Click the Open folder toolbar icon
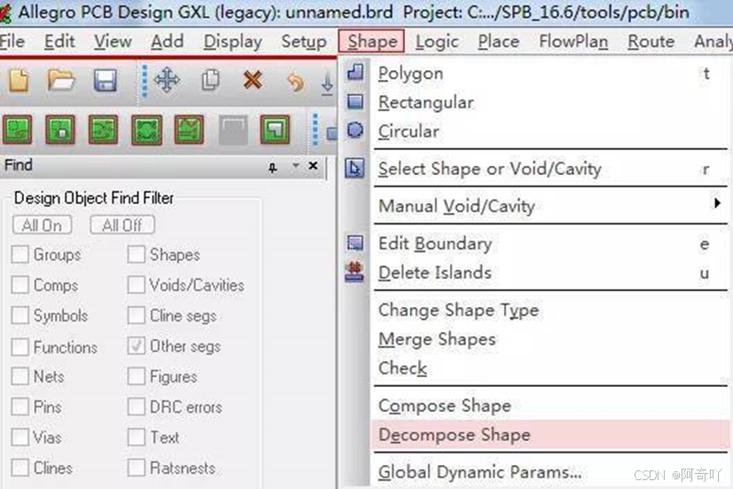This screenshot has height=489, width=733. pyautogui.click(x=61, y=81)
